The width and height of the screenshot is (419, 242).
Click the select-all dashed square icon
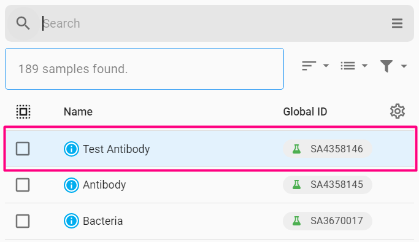coord(23,112)
